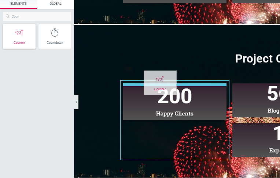This screenshot has width=280, height=178.
Task: Select the 'Project C' heading text
Action: [x=258, y=58]
